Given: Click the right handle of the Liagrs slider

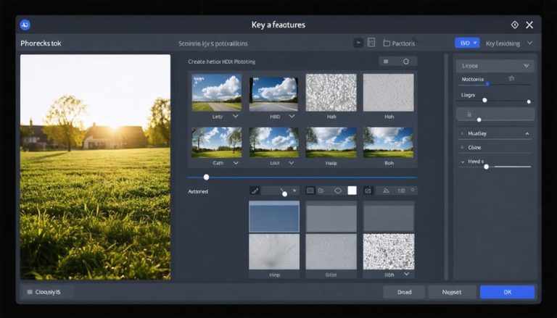Looking at the screenshot, I should (x=529, y=101).
